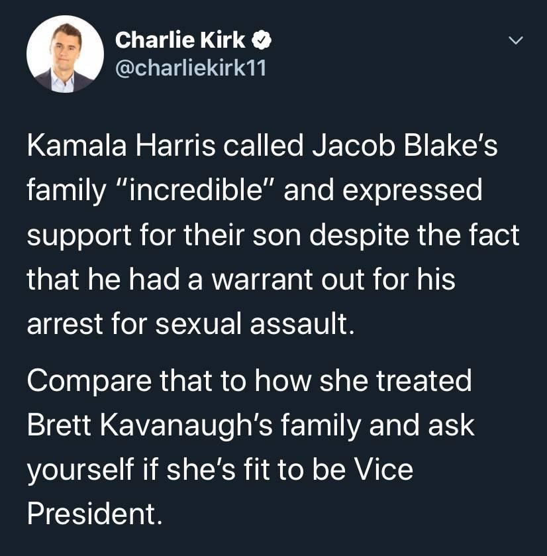Click the phrase "despite the fact"
547x556 pixels.
[414, 235]
